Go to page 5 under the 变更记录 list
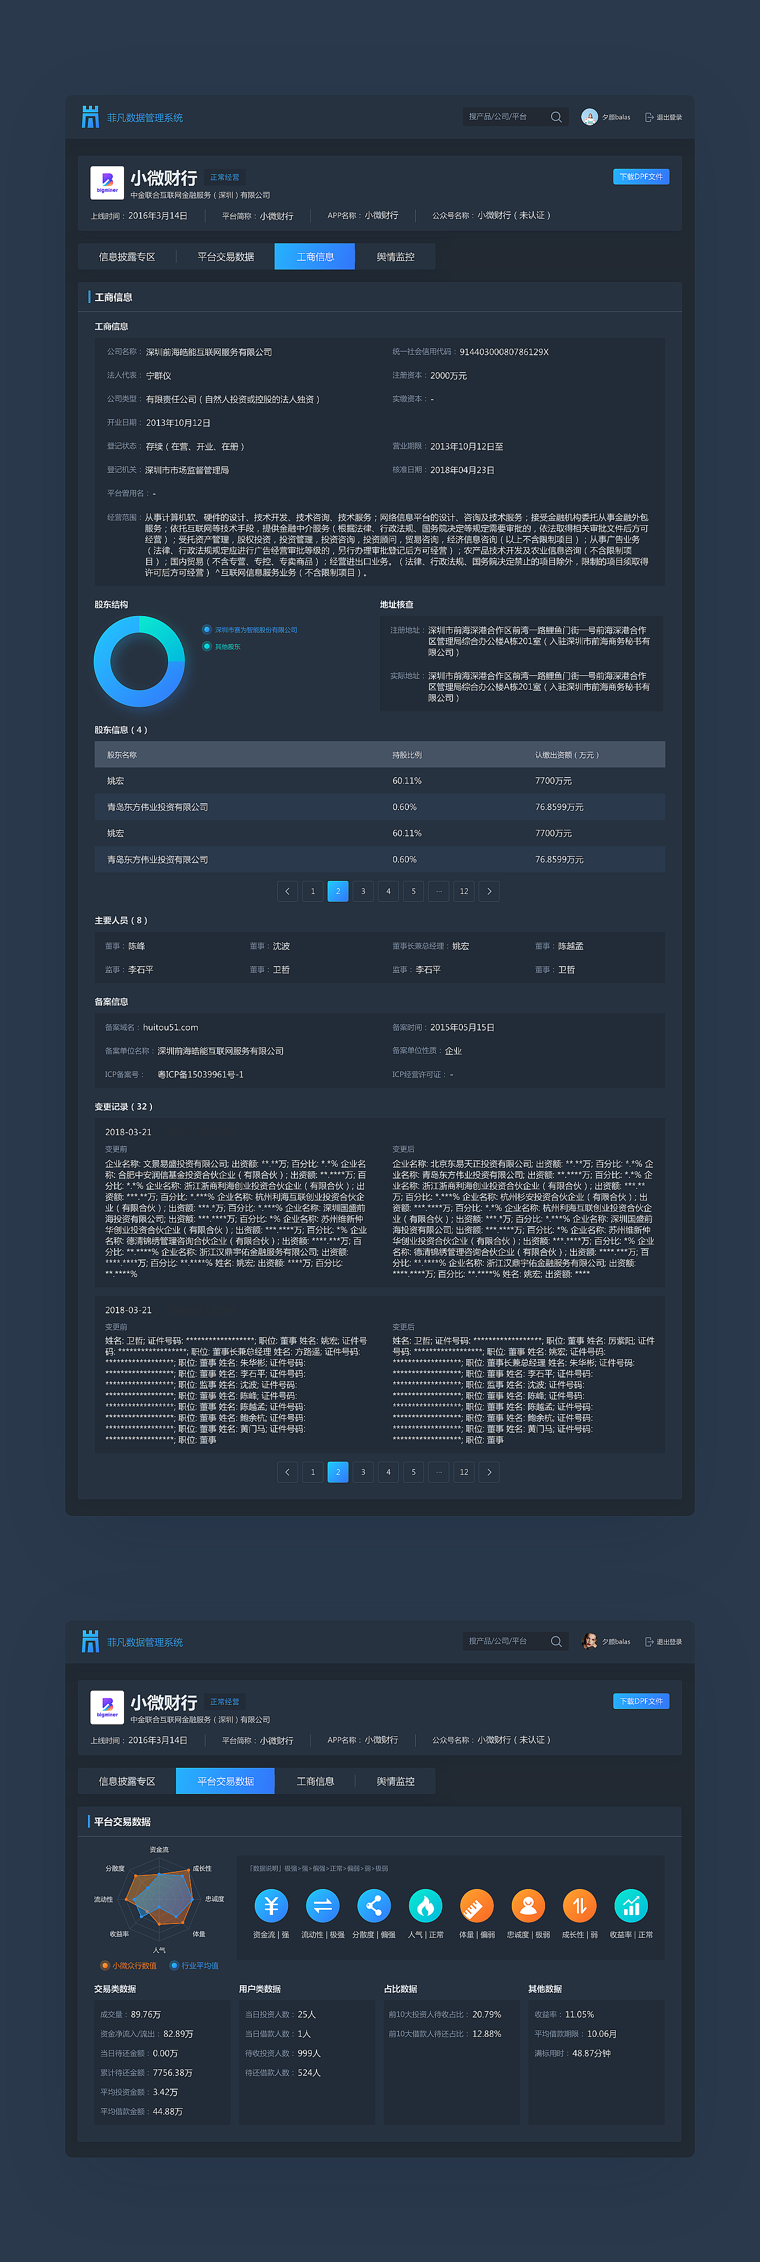Image resolution: width=760 pixels, height=2262 pixels. [413, 1472]
